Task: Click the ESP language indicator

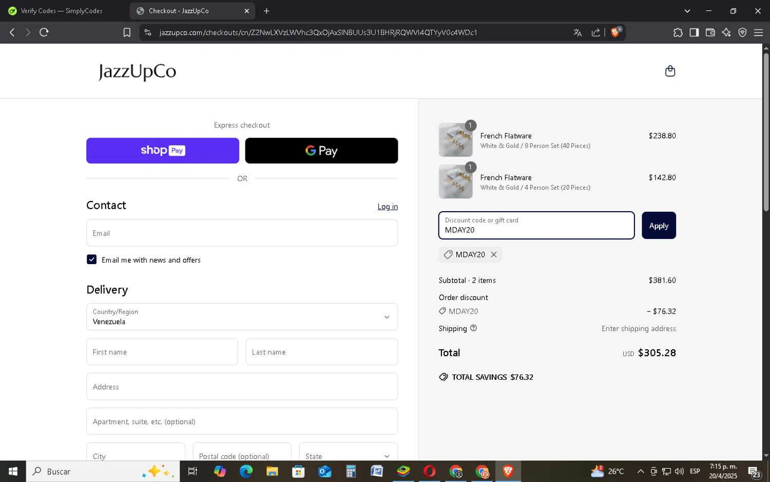Action: 695,471
